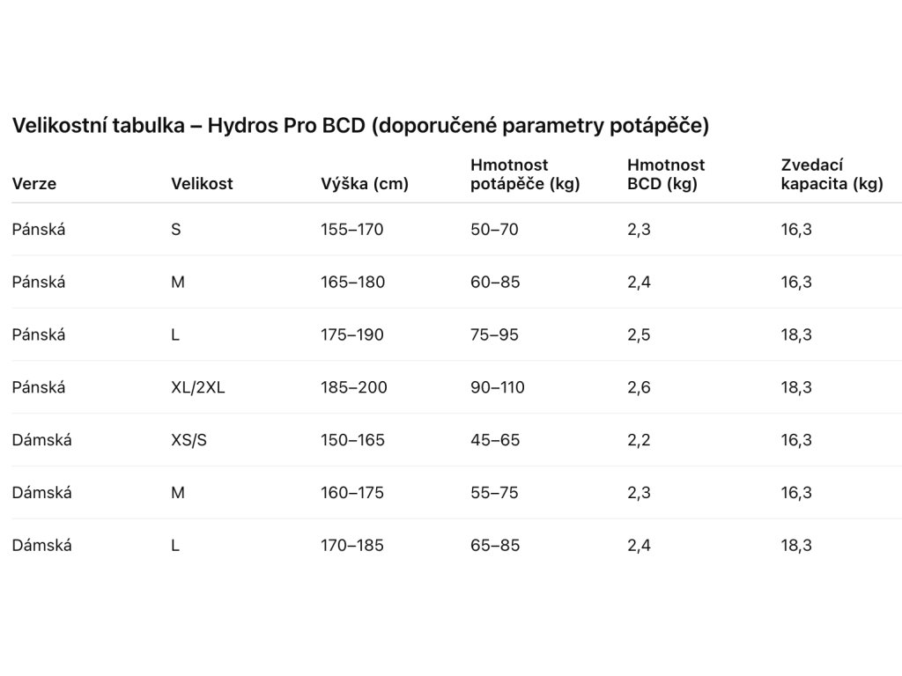Select BCD weight value '2,6'
Viewport: 902px width, 676px height.
coord(639,387)
